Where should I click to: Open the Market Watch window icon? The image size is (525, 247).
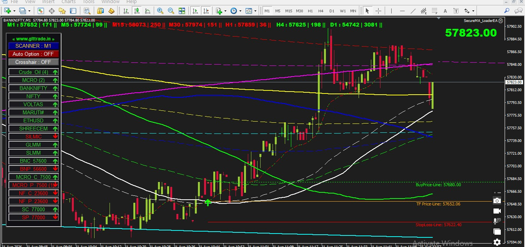click(40, 11)
